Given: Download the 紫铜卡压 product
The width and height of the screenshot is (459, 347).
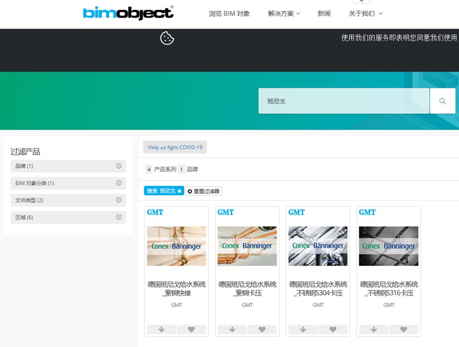Looking at the screenshot, I should click(232, 329).
